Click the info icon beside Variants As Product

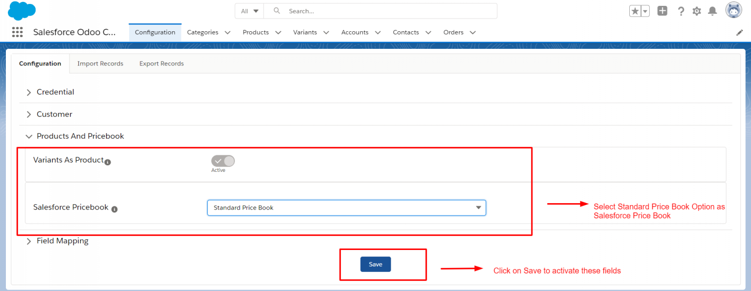point(108,161)
